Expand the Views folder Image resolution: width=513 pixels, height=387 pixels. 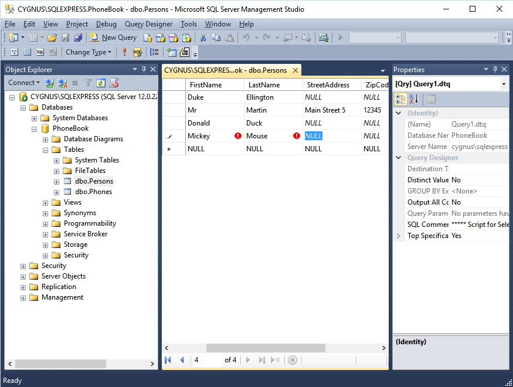pyautogui.click(x=46, y=203)
